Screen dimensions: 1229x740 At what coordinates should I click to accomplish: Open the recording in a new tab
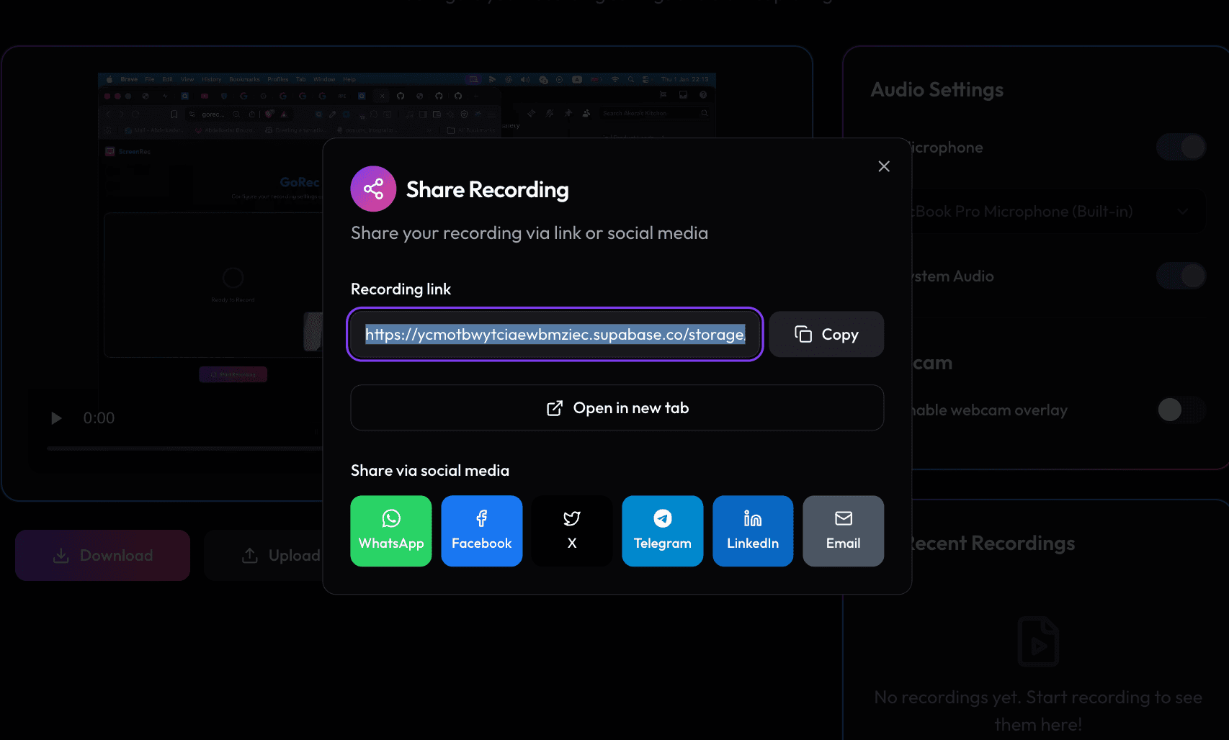click(617, 407)
